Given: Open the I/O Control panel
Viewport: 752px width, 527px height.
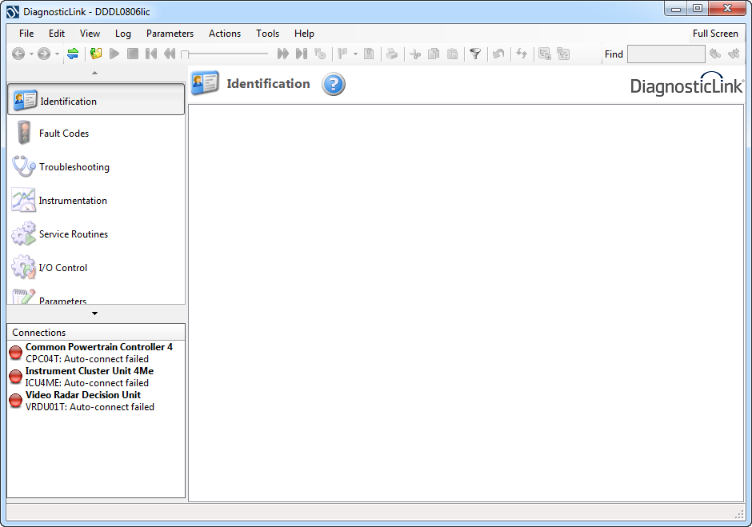Looking at the screenshot, I should point(63,268).
